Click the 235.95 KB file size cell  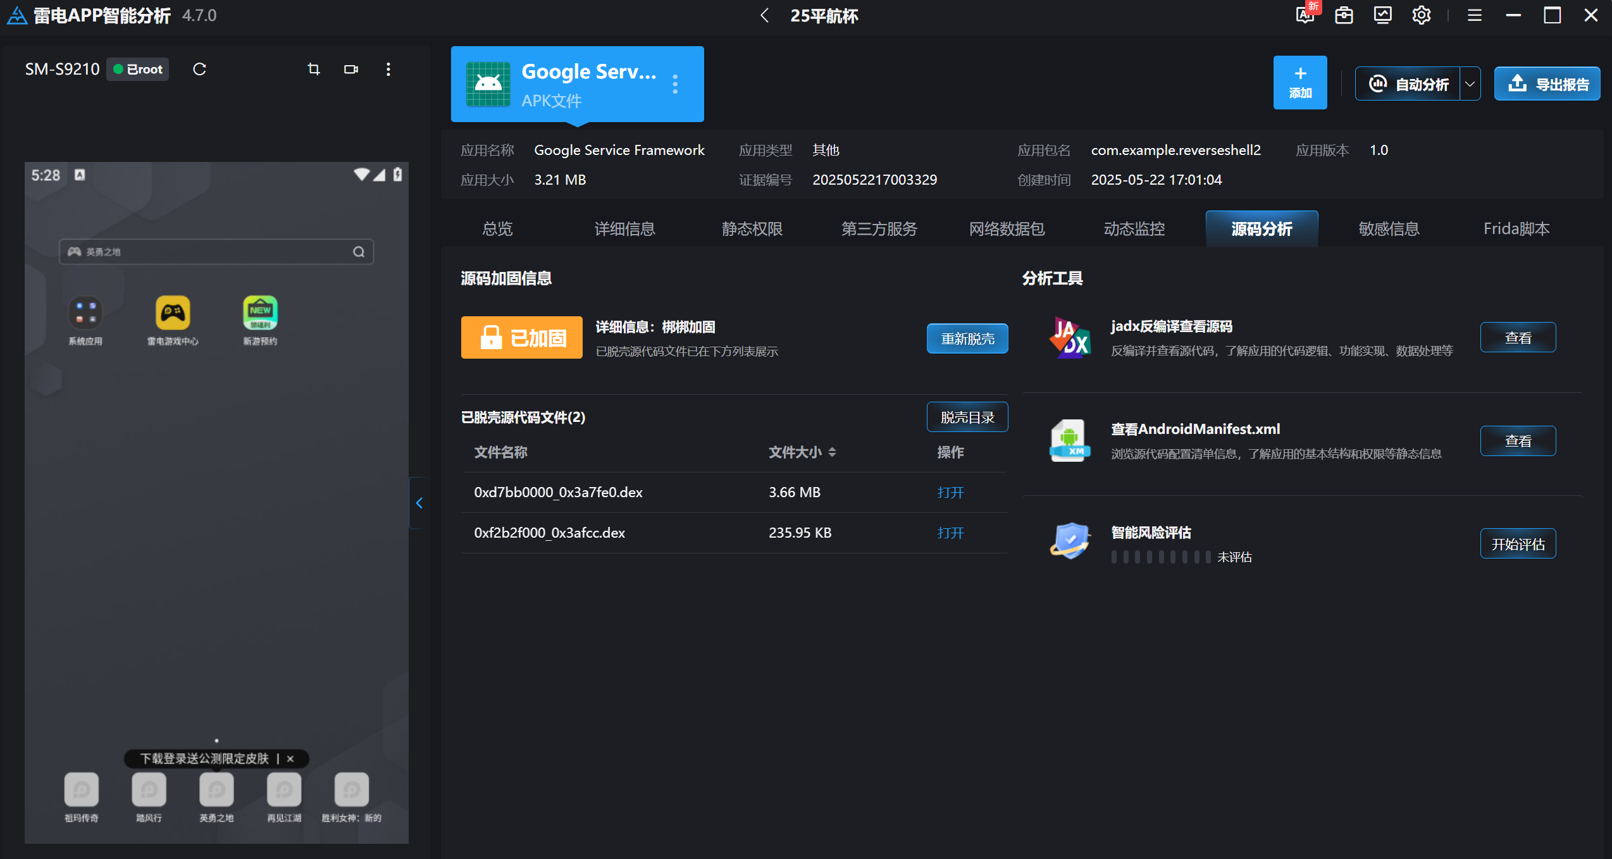[800, 533]
